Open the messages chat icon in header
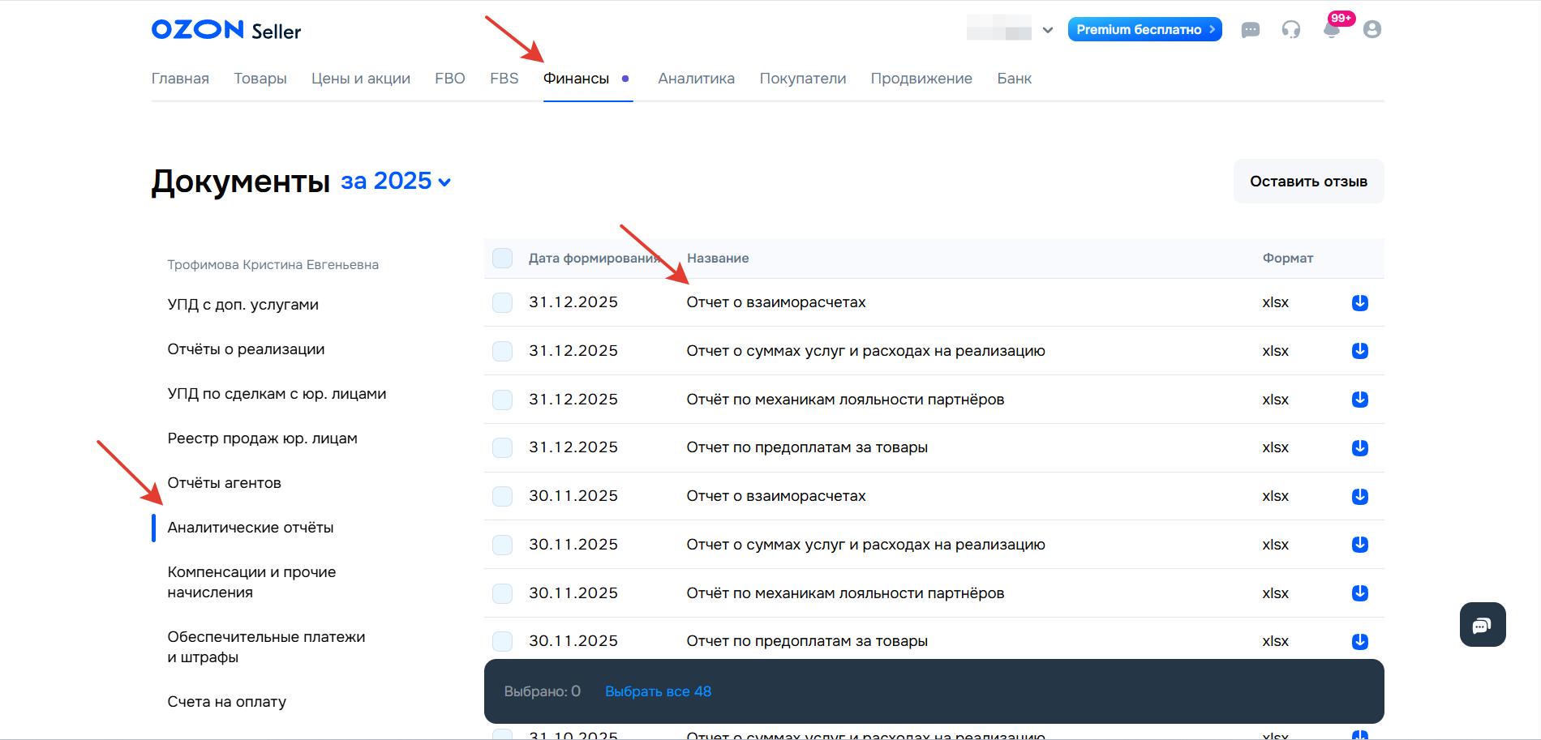This screenshot has height=740, width=1541. (x=1250, y=30)
